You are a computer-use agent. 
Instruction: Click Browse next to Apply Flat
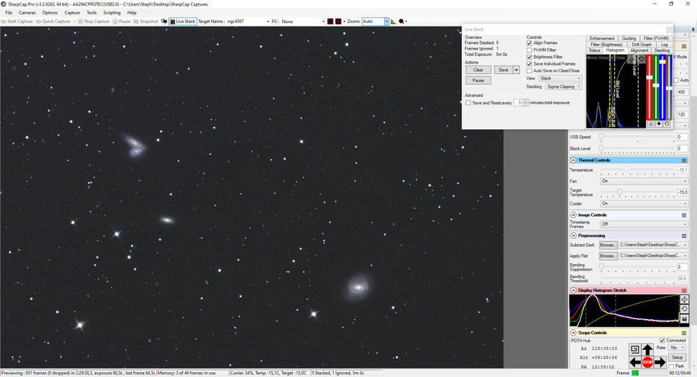click(x=608, y=256)
